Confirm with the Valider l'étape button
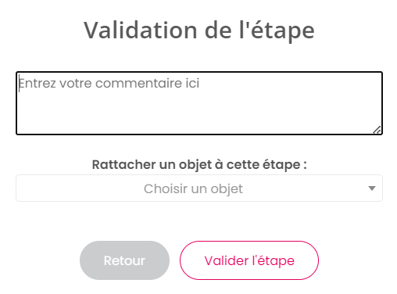The image size is (397, 294). click(x=249, y=260)
